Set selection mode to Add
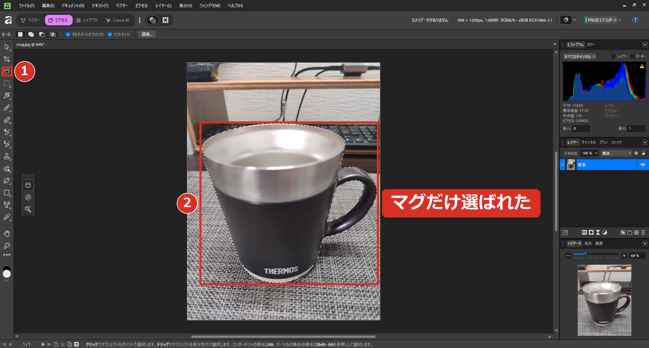This screenshot has width=649, height=348. (31, 34)
